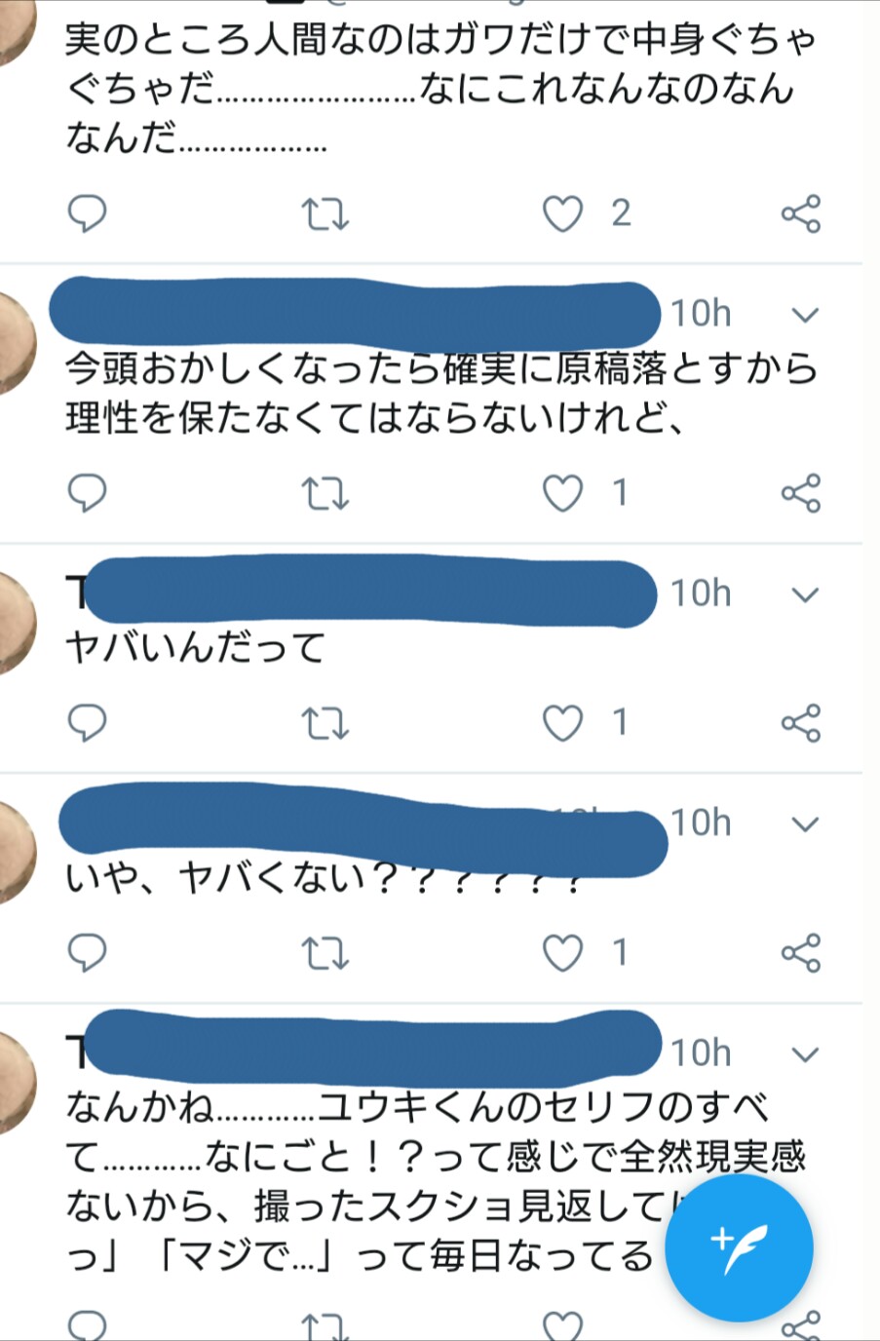Open chevron menu on いや、ヤバくない tweet
Viewport: 880px width, 1341px height.
804,824
